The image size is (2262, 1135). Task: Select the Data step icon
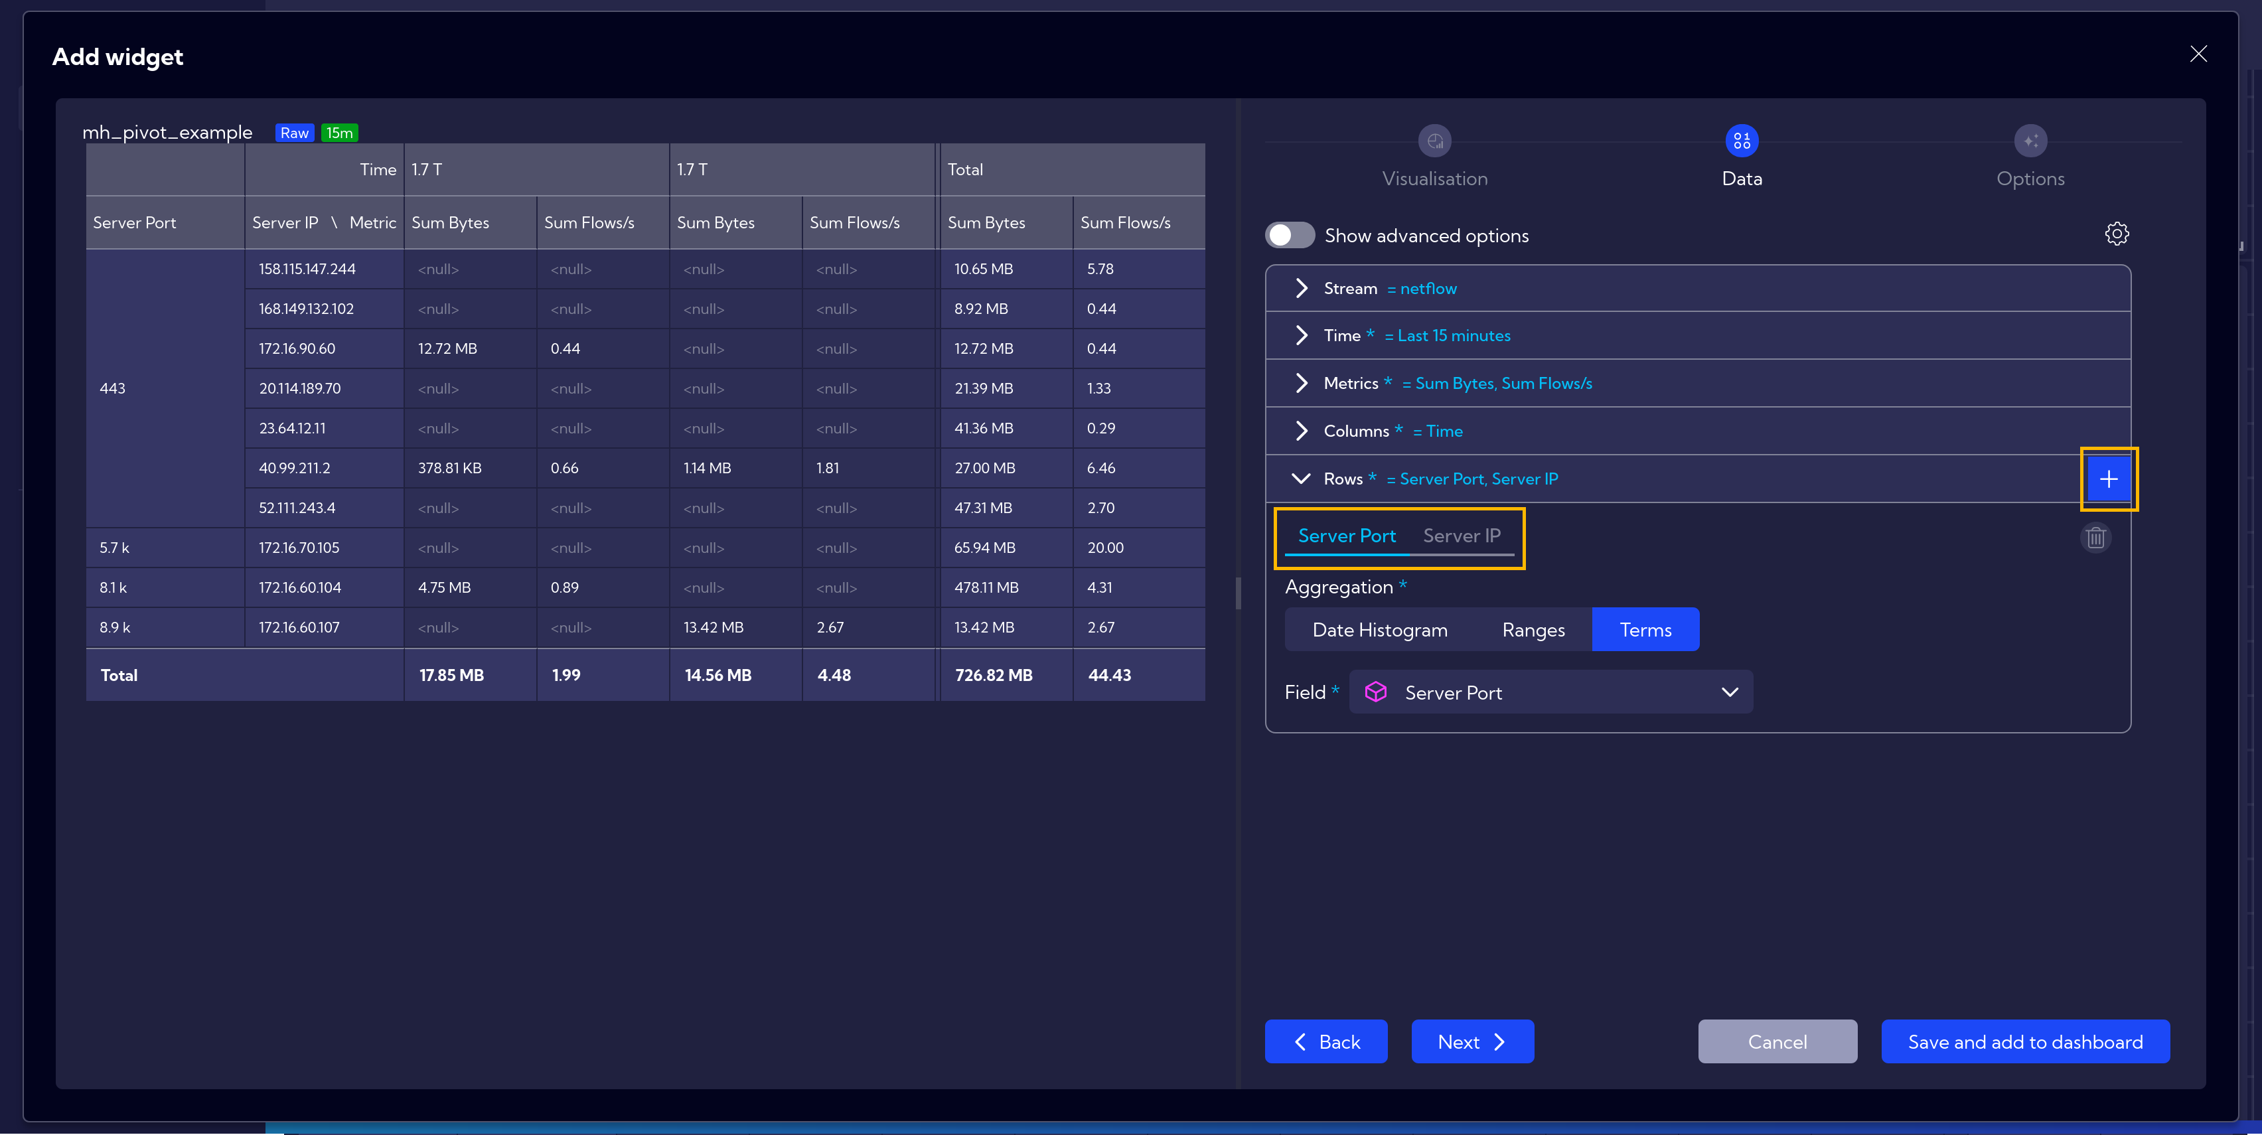1741,141
